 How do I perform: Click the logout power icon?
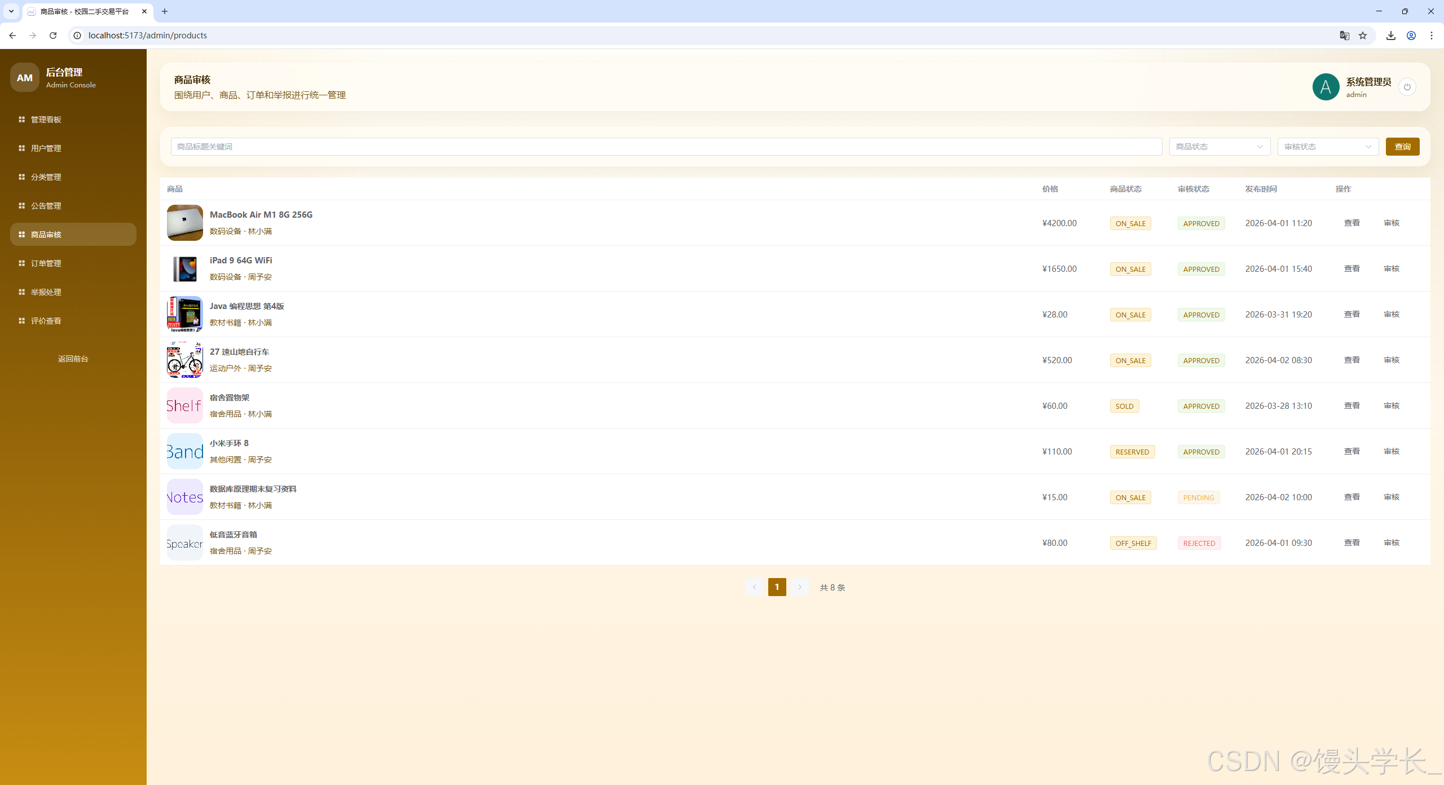(x=1407, y=87)
